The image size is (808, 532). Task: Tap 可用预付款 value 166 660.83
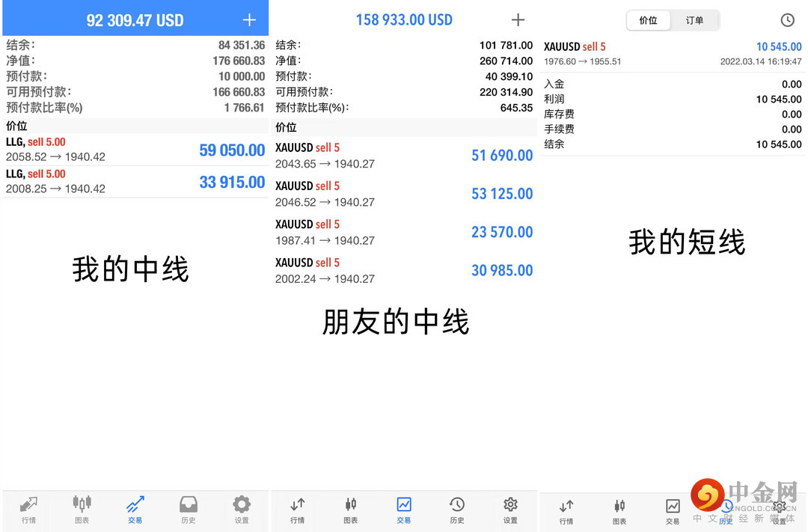239,92
